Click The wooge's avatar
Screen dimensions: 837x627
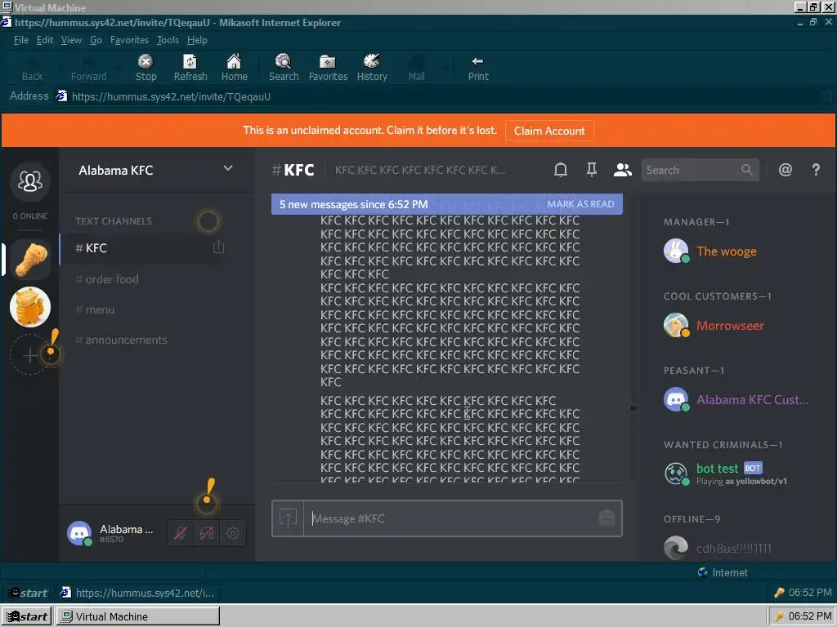pos(676,251)
